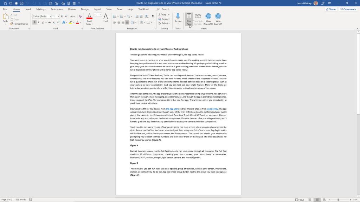The image size is (360, 202).
Task: Open the Google Play hyperlink
Action: point(213,109)
